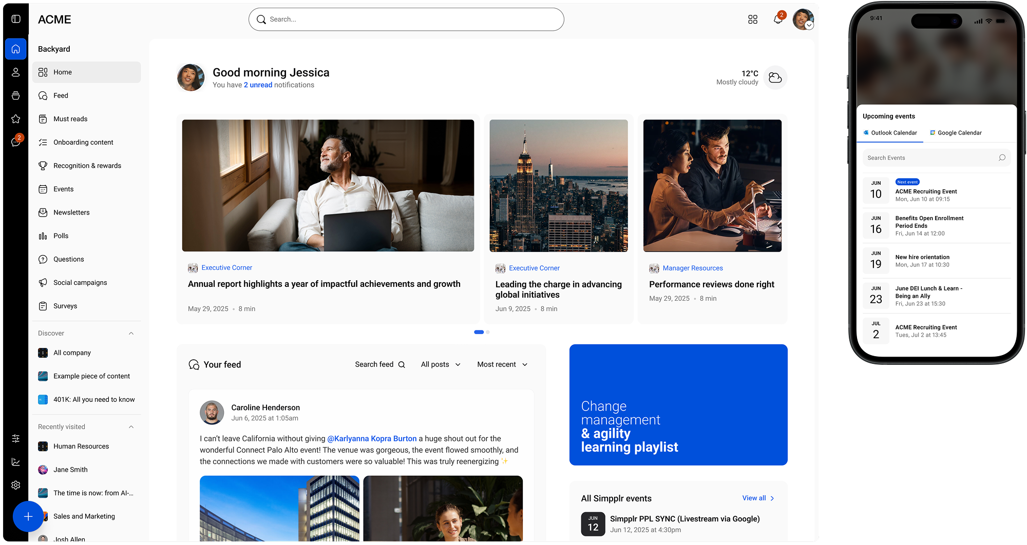Open Must reads in the sidebar

tap(86, 119)
